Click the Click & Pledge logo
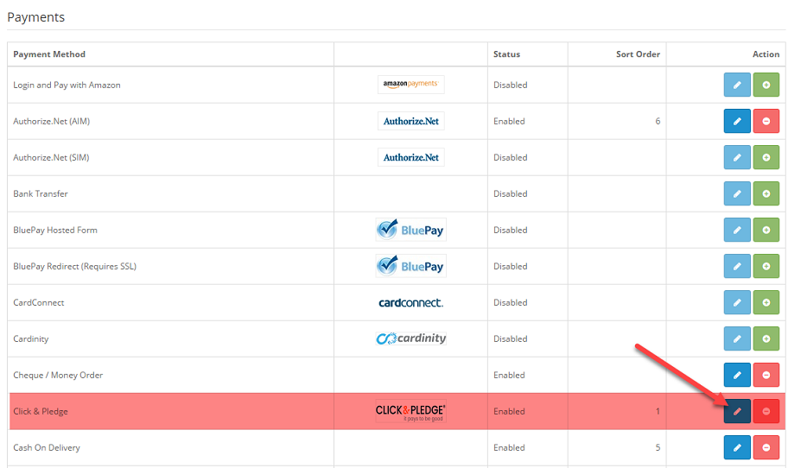Viewport: 788px width, 468px height. [410, 411]
